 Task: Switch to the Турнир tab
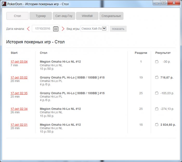pyautogui.click(x=41, y=16)
